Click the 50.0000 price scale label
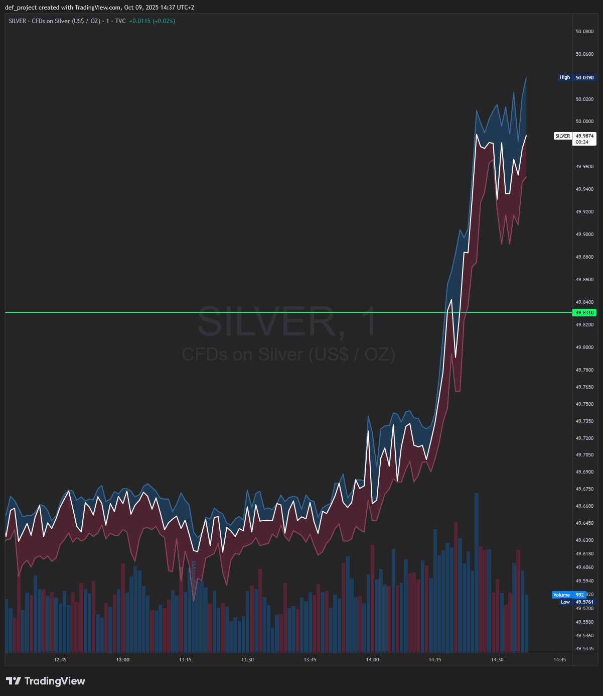 click(584, 122)
